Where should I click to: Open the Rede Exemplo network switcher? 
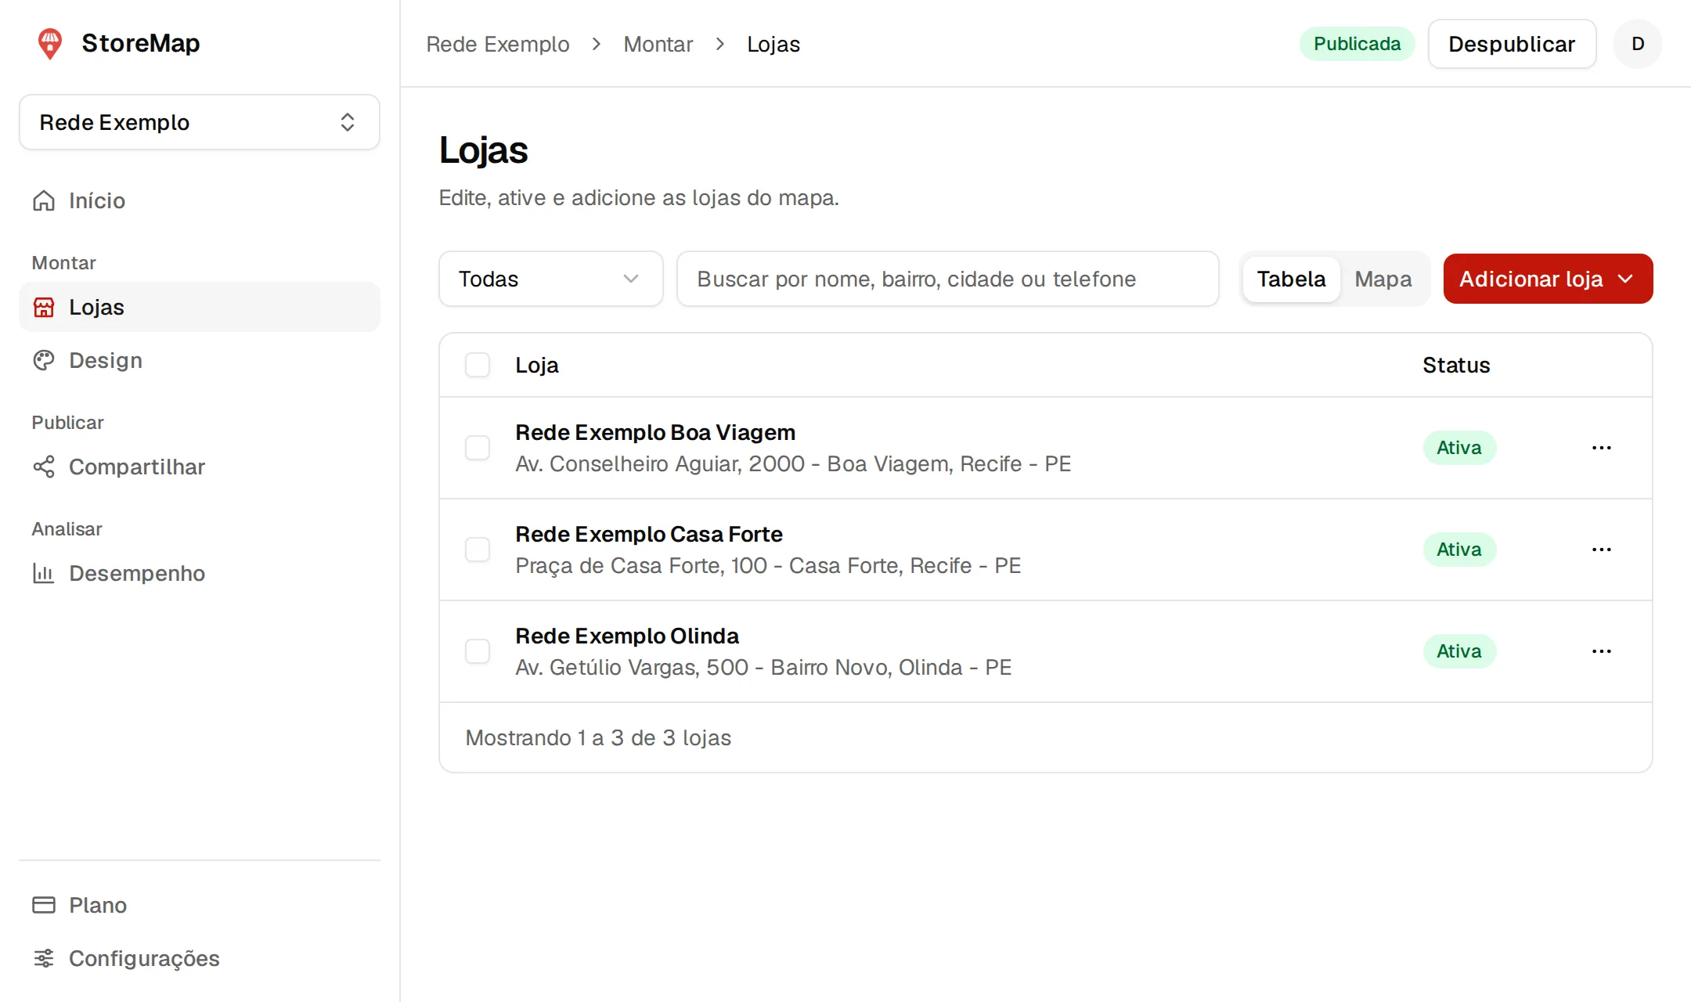pos(200,122)
